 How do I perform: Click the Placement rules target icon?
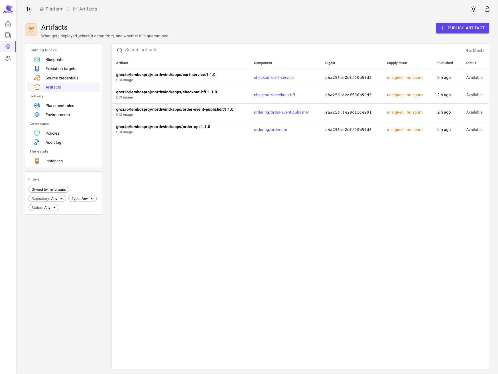pos(37,106)
